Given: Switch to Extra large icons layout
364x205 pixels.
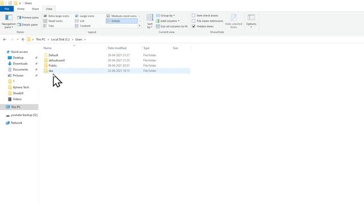Looking at the screenshot, I should [56, 16].
